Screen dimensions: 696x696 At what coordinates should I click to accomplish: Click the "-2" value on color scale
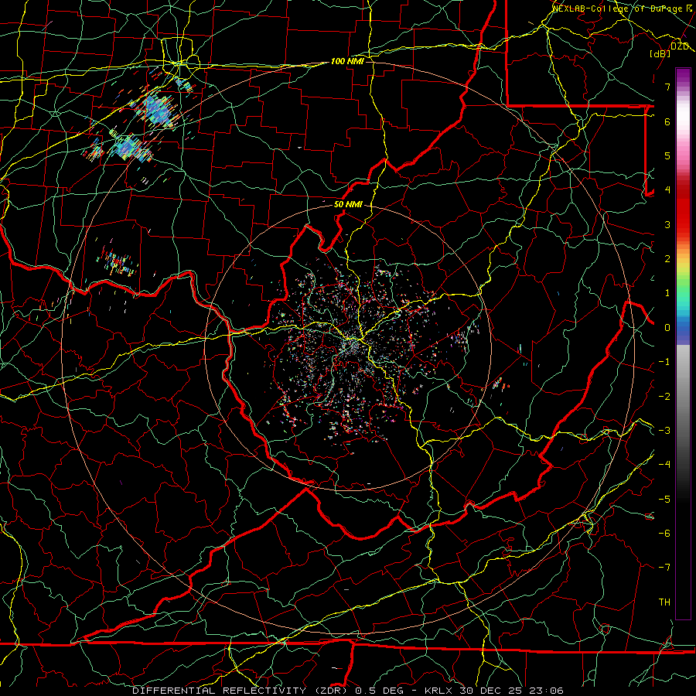coord(664,397)
